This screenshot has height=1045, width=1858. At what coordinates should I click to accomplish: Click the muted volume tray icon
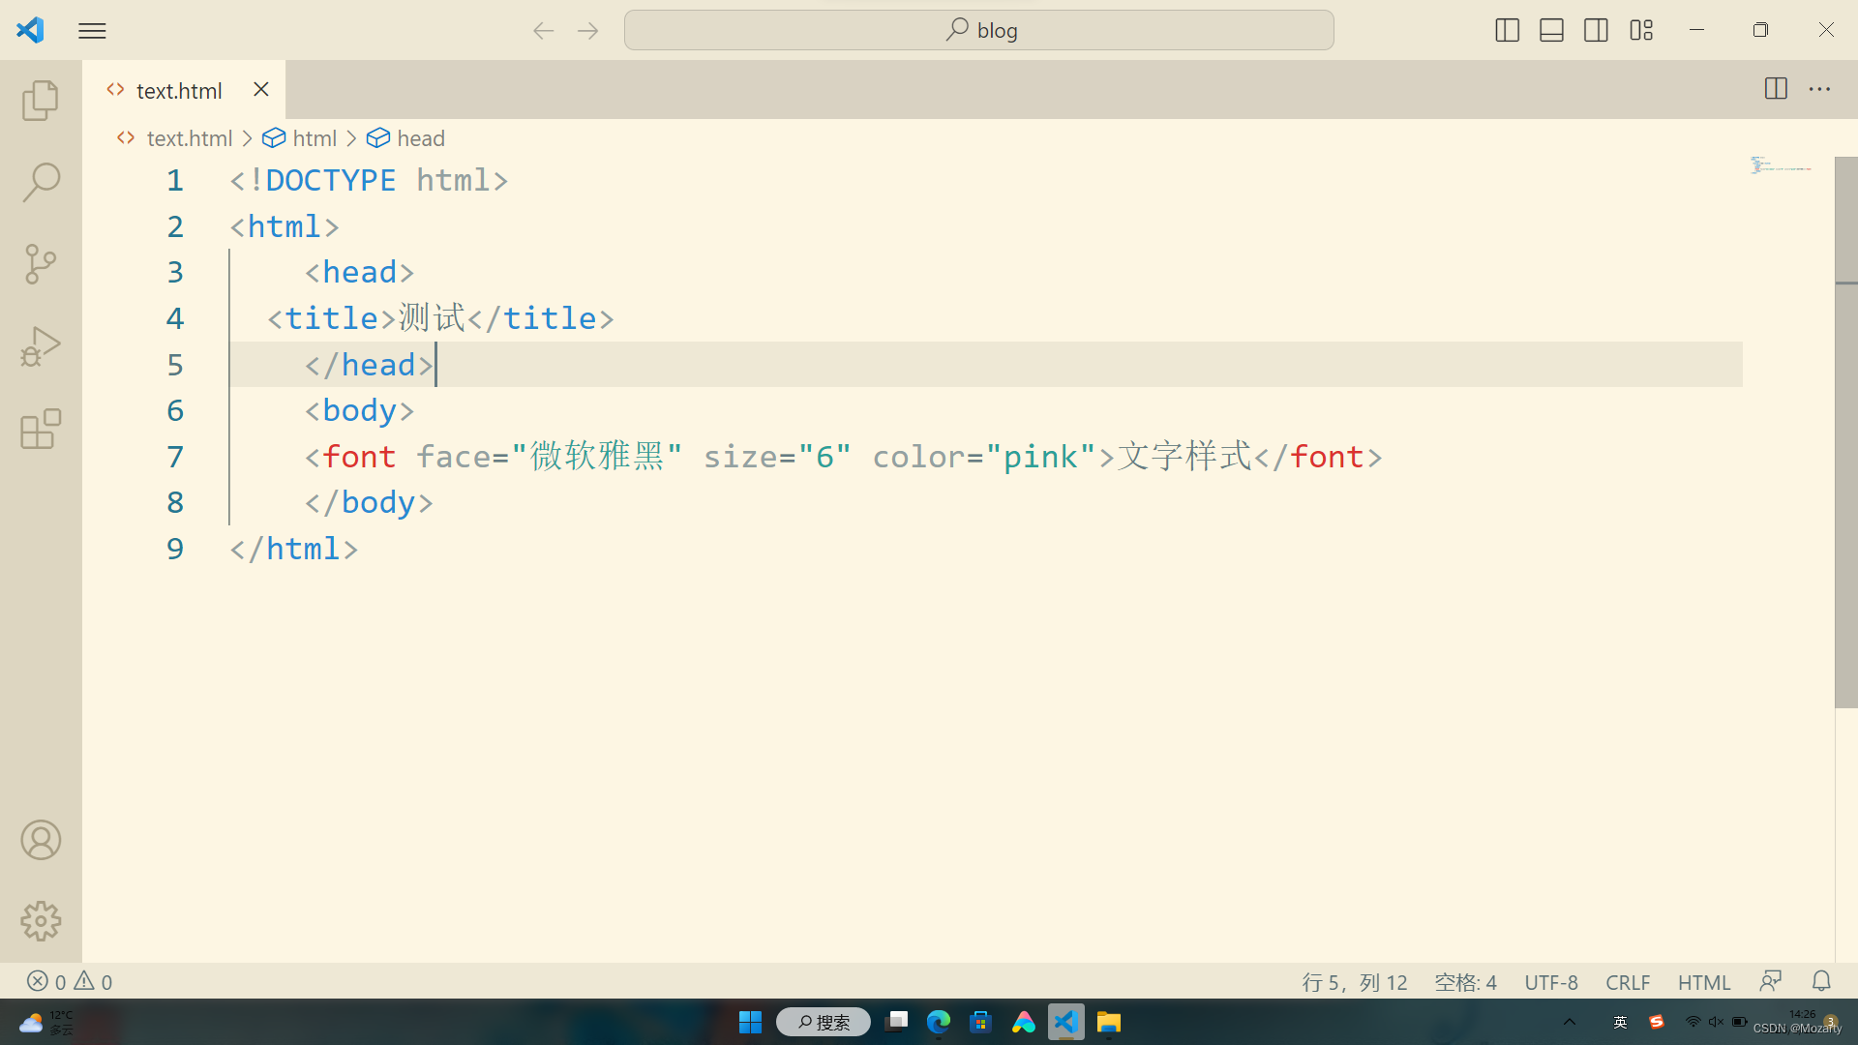click(x=1716, y=1022)
